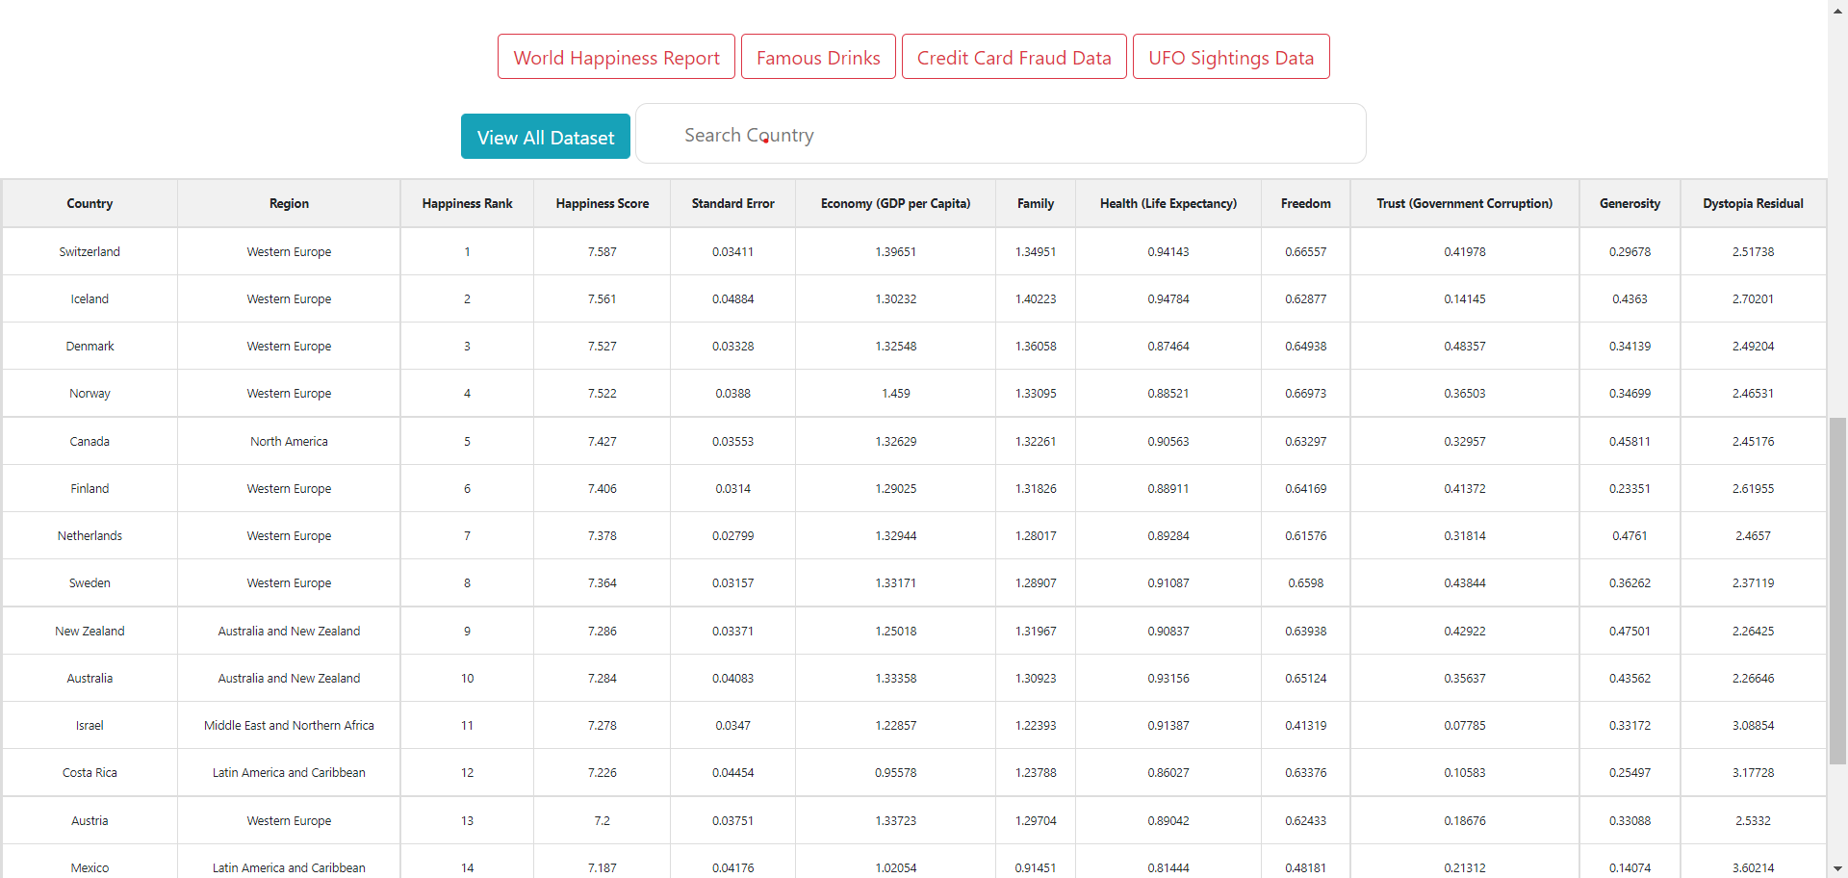
Task: Click Netherlands in the Country column
Action: coord(90,535)
